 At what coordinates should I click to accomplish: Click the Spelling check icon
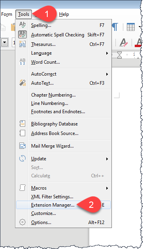(22, 25)
